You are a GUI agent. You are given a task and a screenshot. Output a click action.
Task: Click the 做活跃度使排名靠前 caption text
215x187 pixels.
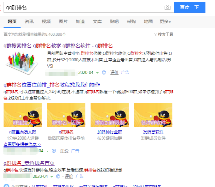pos(66,138)
